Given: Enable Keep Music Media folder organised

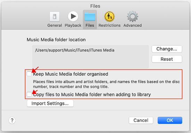Looking at the screenshot, I should click(29, 74).
